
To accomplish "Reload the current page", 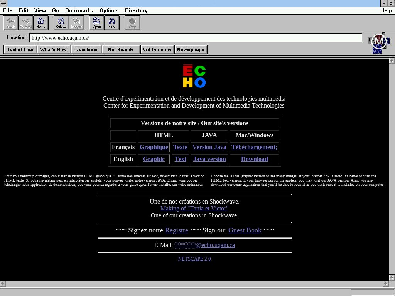I will 61,23.
